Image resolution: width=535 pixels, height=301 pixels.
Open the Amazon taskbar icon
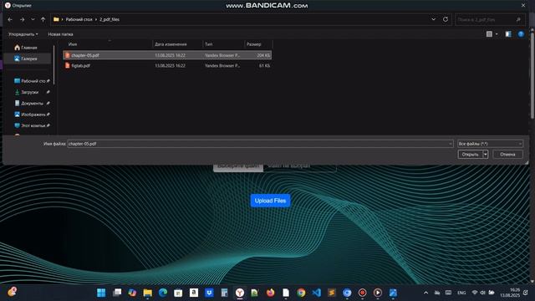tap(193, 293)
